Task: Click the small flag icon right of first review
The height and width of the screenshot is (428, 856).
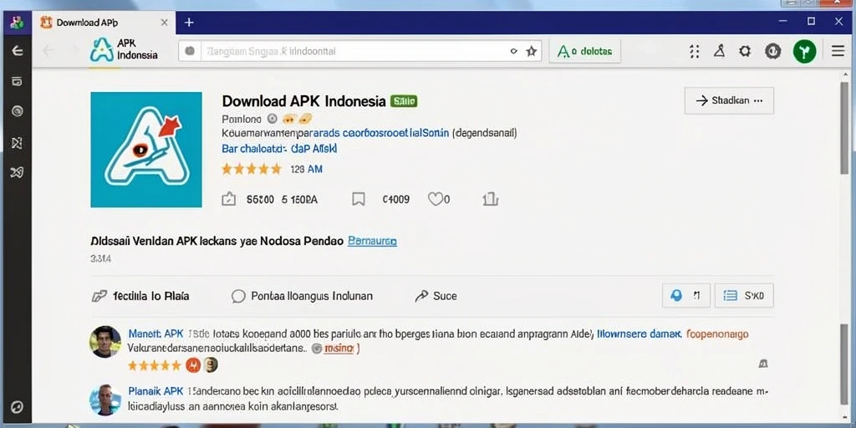Action: click(762, 364)
